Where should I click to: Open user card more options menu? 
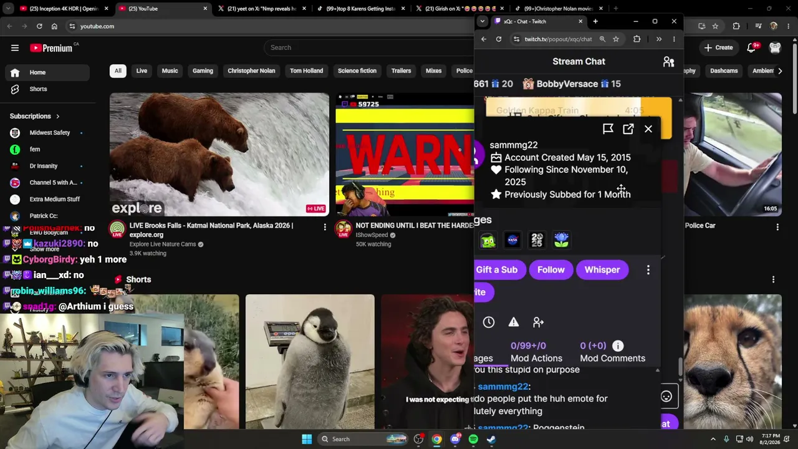pos(648,270)
